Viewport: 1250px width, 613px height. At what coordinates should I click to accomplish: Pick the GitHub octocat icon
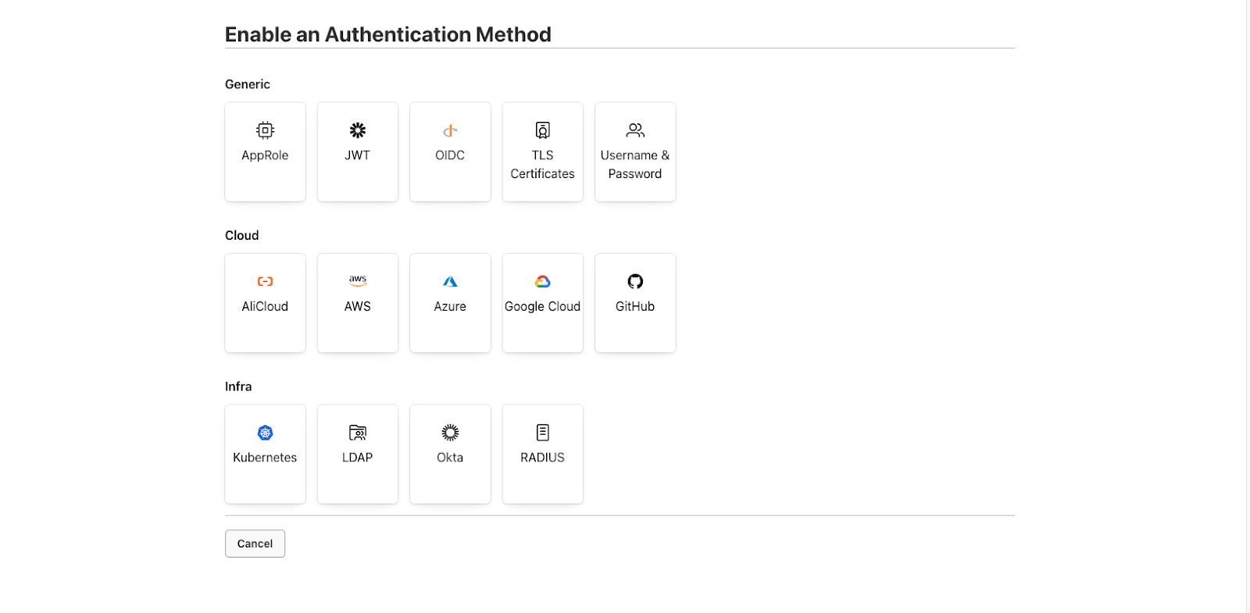[x=635, y=281]
